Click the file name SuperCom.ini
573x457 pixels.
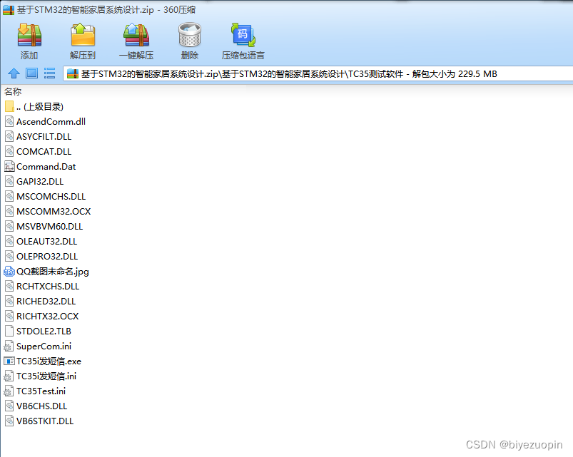click(44, 346)
